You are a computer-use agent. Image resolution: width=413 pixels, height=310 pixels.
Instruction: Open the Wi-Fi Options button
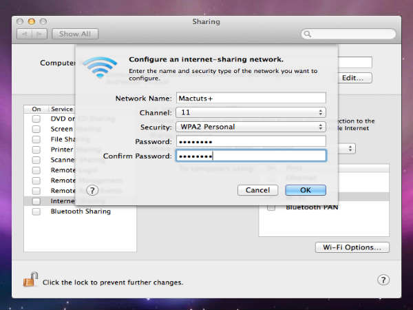pos(352,247)
